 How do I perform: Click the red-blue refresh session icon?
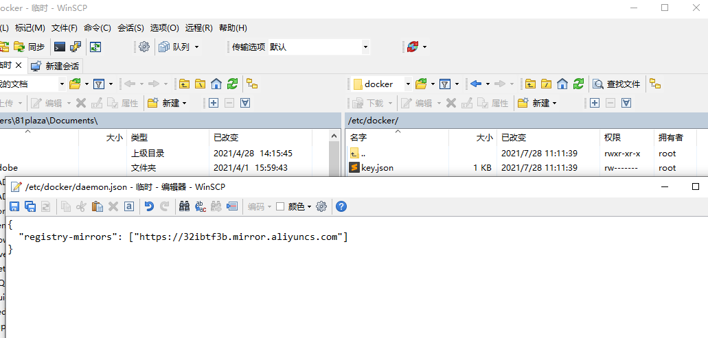(x=413, y=47)
